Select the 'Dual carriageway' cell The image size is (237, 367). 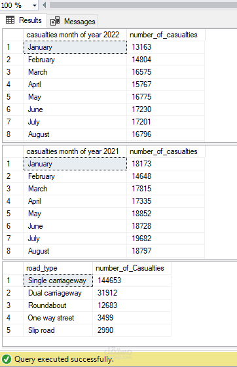(58, 293)
